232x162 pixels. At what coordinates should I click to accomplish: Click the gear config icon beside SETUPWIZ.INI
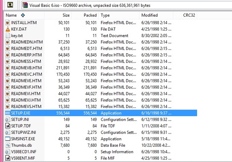[7, 132]
